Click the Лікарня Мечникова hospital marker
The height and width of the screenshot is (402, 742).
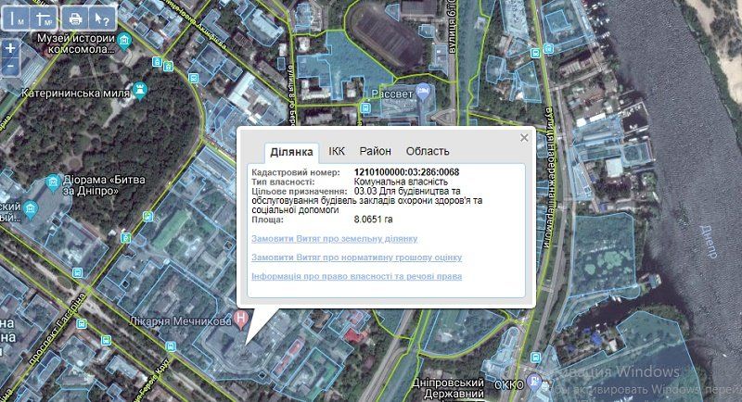(x=243, y=320)
